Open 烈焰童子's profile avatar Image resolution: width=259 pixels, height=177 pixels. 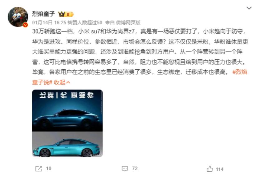pyautogui.click(x=18, y=17)
